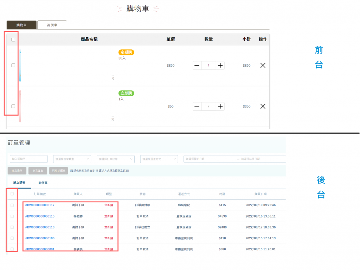This screenshot has width=360, height=270.
Task: Click the 批次匯出 button
Action: [38, 171]
